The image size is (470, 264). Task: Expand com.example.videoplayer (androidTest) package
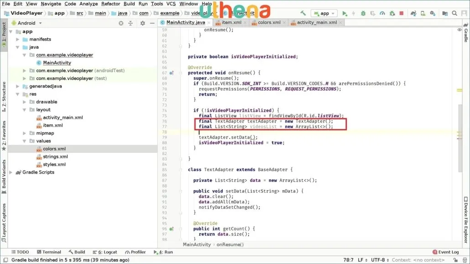[25, 70]
